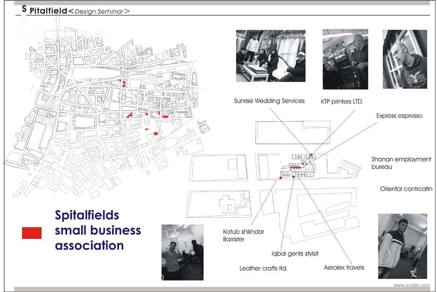Viewport: 437px width, 292px height.
Task: Click the red legend color swatch
Action: point(31,233)
